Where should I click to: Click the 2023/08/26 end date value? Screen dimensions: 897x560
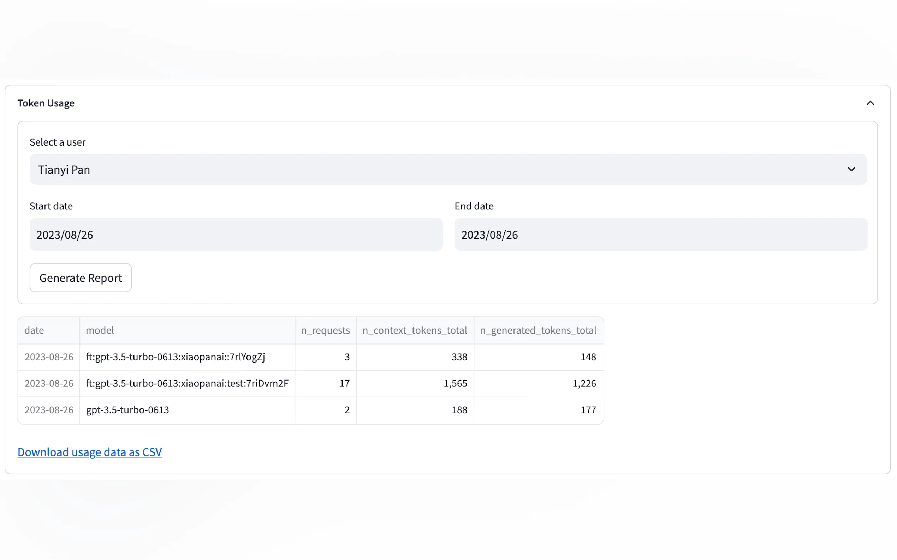[x=489, y=235]
